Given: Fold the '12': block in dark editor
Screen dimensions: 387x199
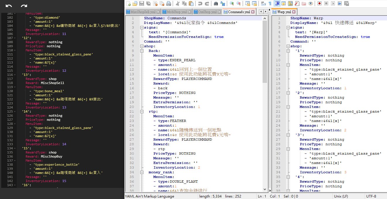Looking at the screenshot, I should (16, 38).
